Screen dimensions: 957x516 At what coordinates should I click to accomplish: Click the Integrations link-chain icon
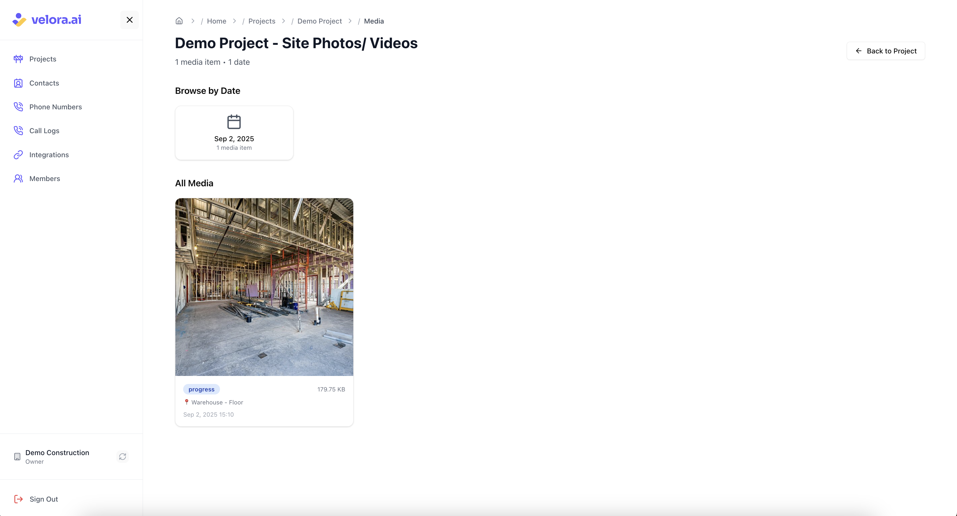point(18,155)
